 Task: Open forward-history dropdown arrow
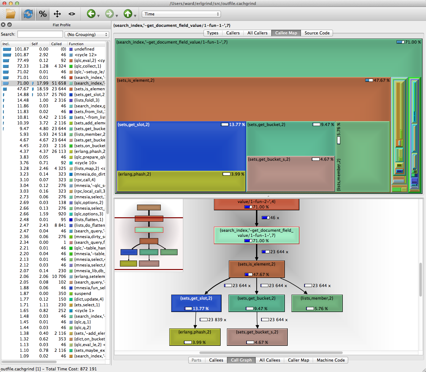117,16
